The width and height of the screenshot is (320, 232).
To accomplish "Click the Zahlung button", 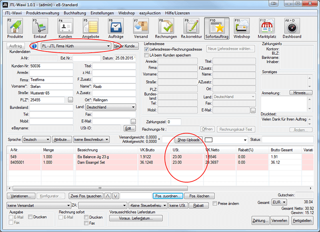I will tap(260, 220).
